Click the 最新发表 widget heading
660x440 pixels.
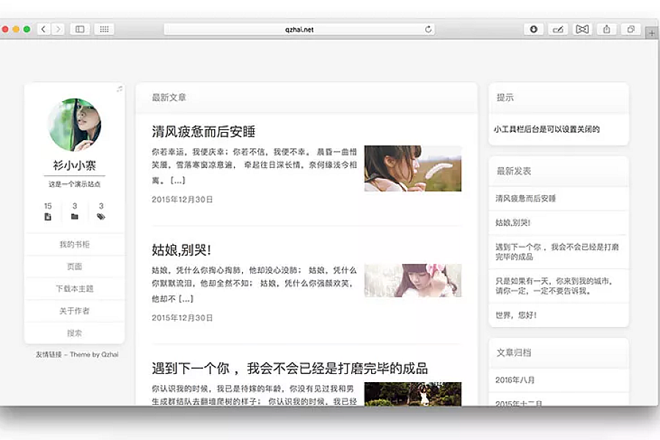click(x=514, y=171)
